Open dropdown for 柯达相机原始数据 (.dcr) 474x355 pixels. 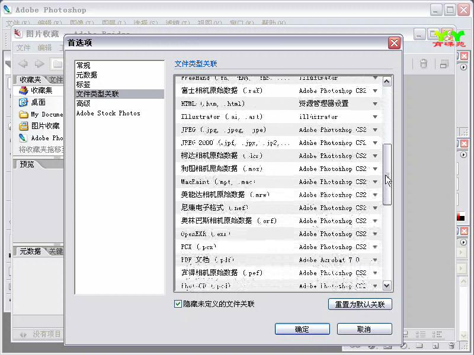[x=375, y=156]
